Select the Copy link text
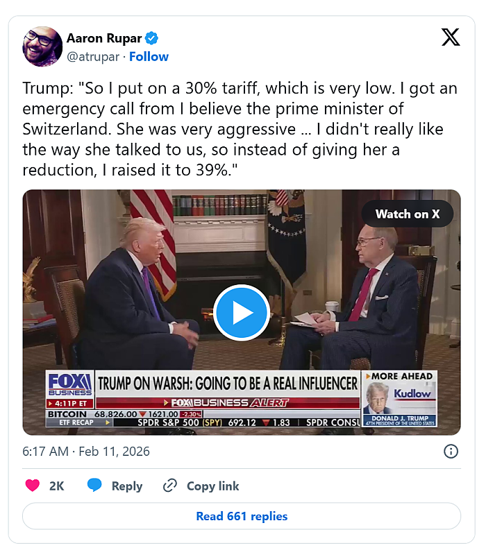486x557 pixels. (212, 486)
